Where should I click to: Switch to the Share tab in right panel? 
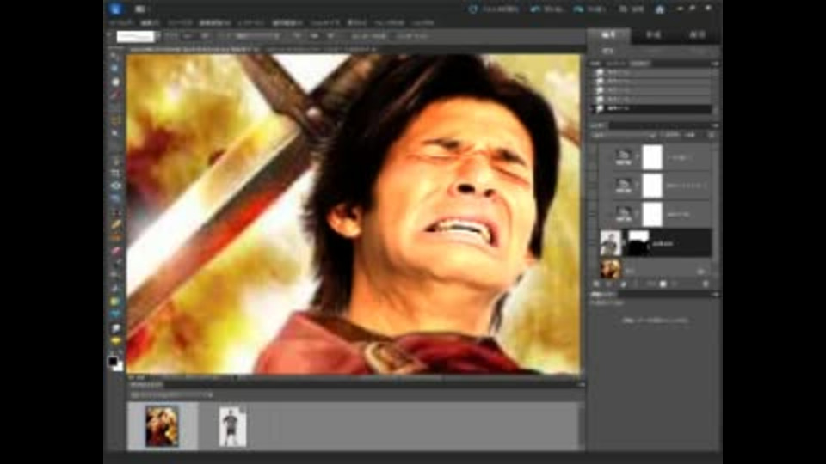[x=698, y=34]
